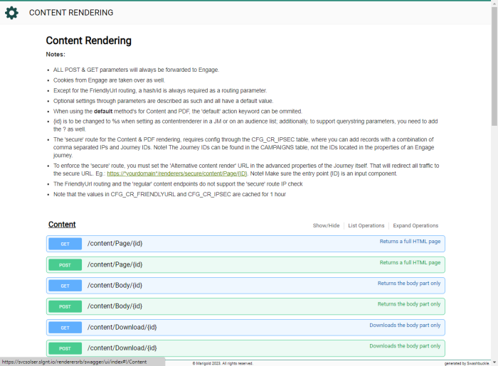Click the GET badge for /content/Page/{id}
498x366 pixels.
point(65,244)
